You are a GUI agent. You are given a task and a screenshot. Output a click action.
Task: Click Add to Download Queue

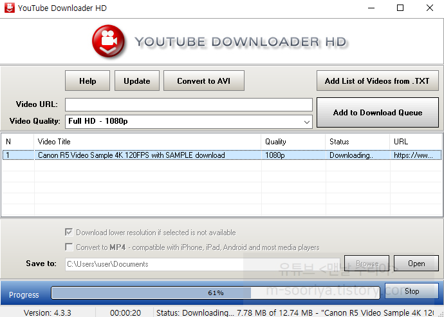(378, 113)
